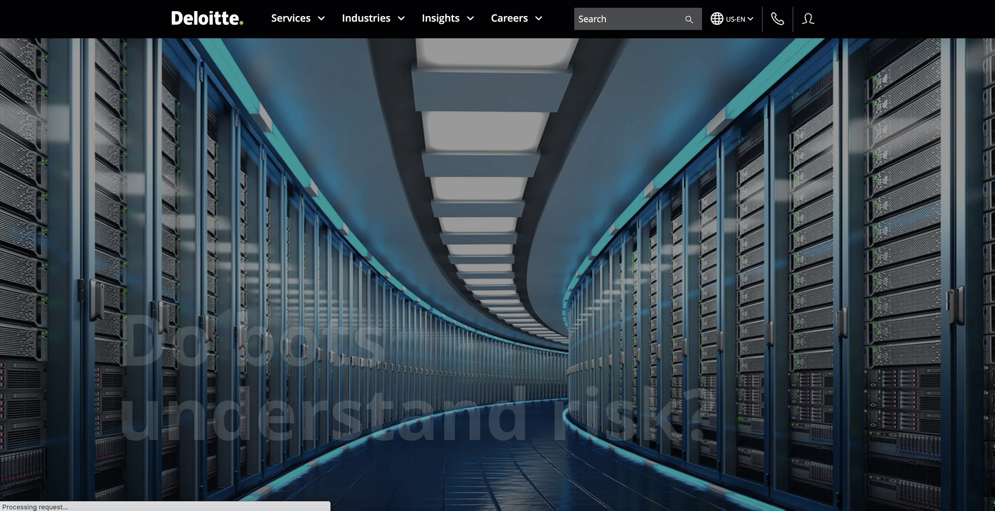Click the green dot in the Deloitte logo
This screenshot has height=511, width=995.
pos(241,23)
